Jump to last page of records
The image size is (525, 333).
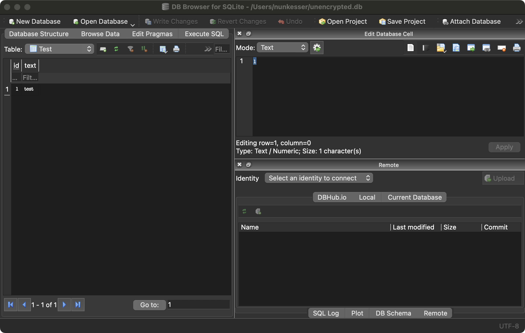[78, 305]
